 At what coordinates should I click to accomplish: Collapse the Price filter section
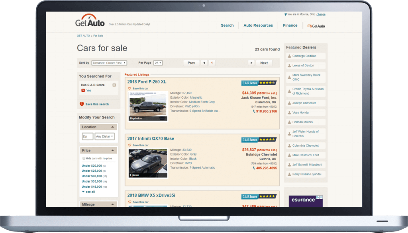(113, 150)
